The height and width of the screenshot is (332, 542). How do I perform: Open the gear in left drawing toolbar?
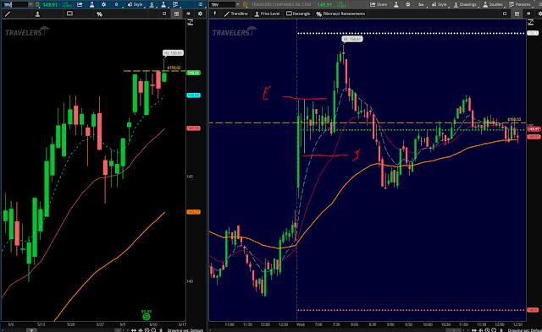[x=200, y=14]
